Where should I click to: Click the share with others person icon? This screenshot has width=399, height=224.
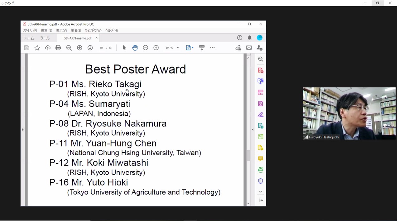point(259,48)
